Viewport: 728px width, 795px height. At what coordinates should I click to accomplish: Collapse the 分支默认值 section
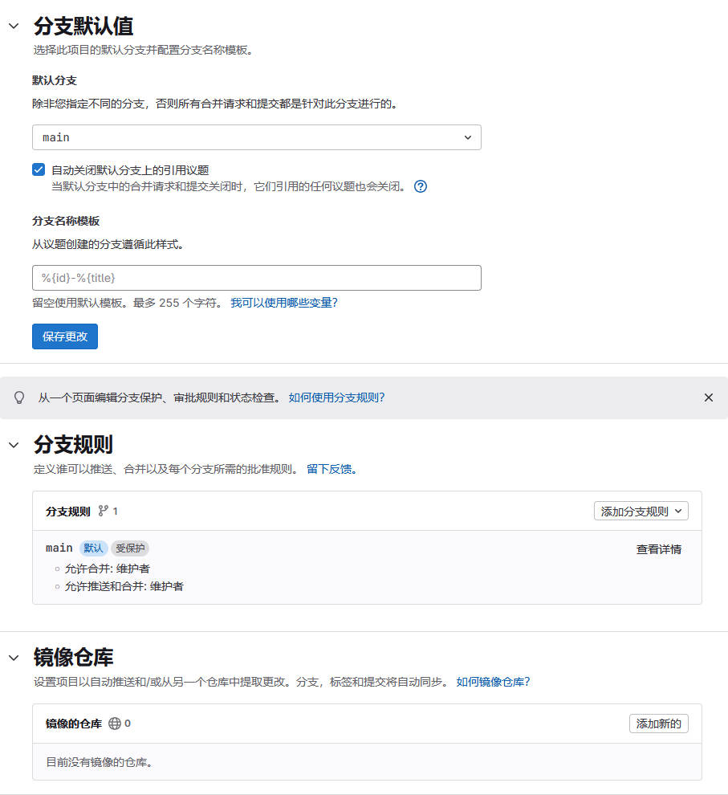click(x=14, y=26)
